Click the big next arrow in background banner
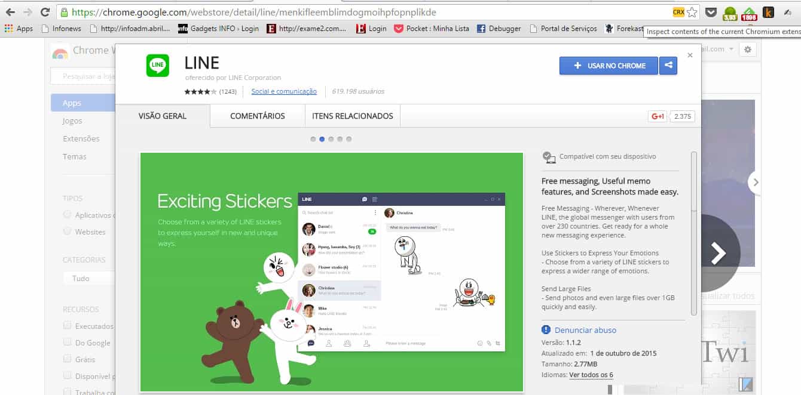 coord(718,253)
